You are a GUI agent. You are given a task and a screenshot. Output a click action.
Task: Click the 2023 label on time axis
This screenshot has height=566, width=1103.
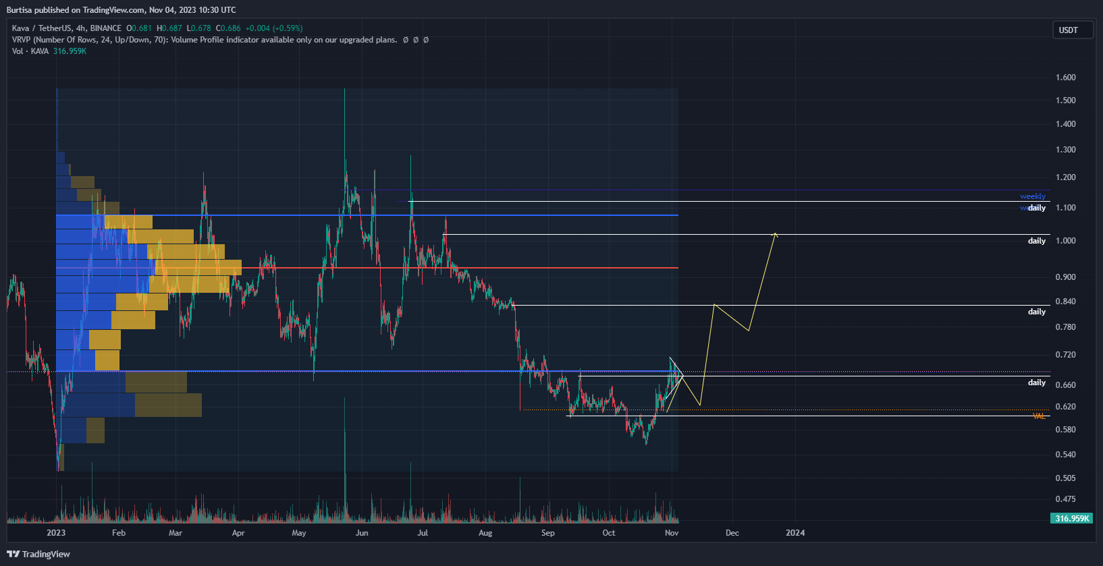(56, 533)
